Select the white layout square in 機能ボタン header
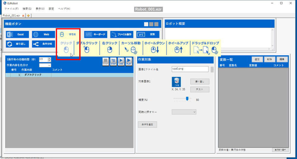Screen dimensions: 297x159 (x=146, y=24)
